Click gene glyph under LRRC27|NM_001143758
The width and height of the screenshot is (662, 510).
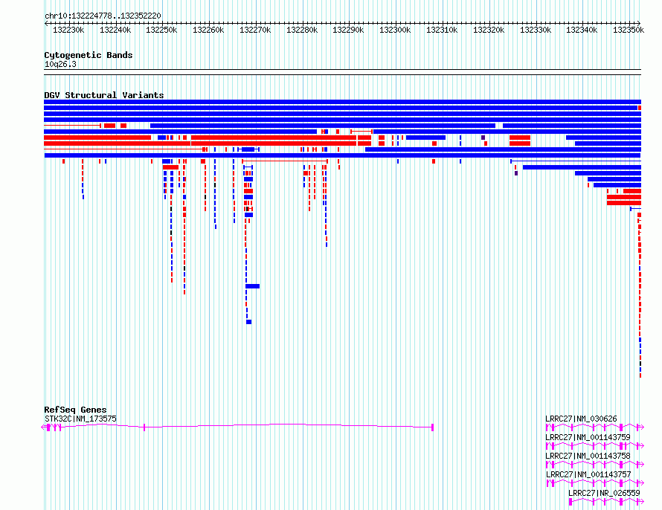point(595,465)
